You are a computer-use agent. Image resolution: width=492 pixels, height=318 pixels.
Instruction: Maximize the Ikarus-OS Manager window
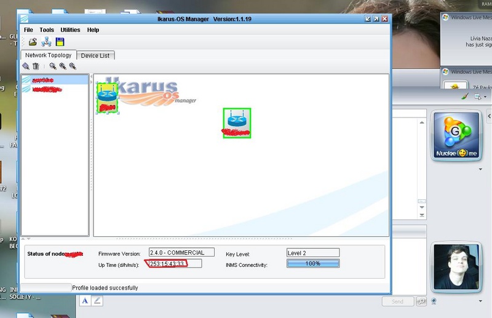coord(376,19)
